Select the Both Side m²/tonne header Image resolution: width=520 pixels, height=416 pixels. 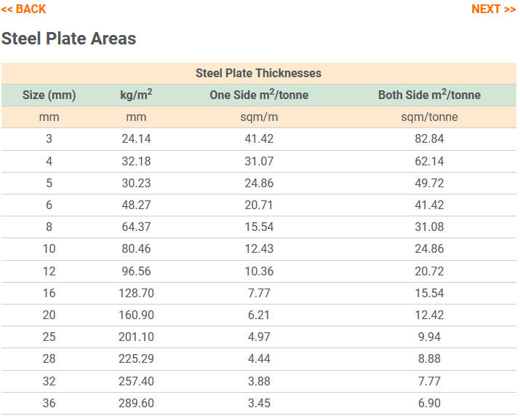[x=429, y=95]
